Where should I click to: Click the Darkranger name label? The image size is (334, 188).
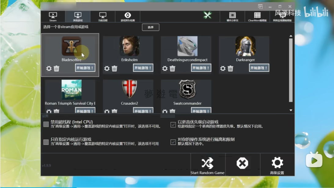click(x=245, y=60)
